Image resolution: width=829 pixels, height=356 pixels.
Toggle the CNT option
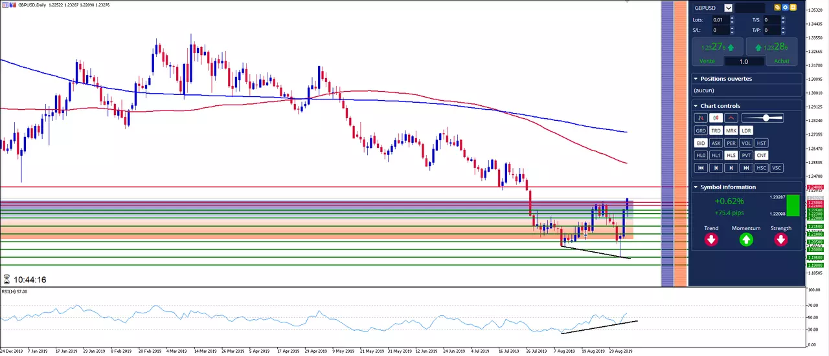click(762, 155)
